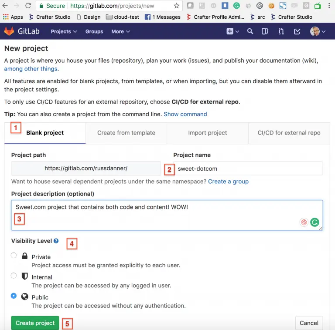
Task: Reload the page with browser refresh
Action: (x=28, y=6)
